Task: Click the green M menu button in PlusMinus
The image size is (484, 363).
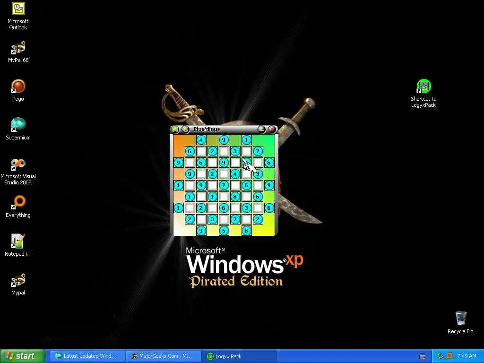Action: click(175, 130)
